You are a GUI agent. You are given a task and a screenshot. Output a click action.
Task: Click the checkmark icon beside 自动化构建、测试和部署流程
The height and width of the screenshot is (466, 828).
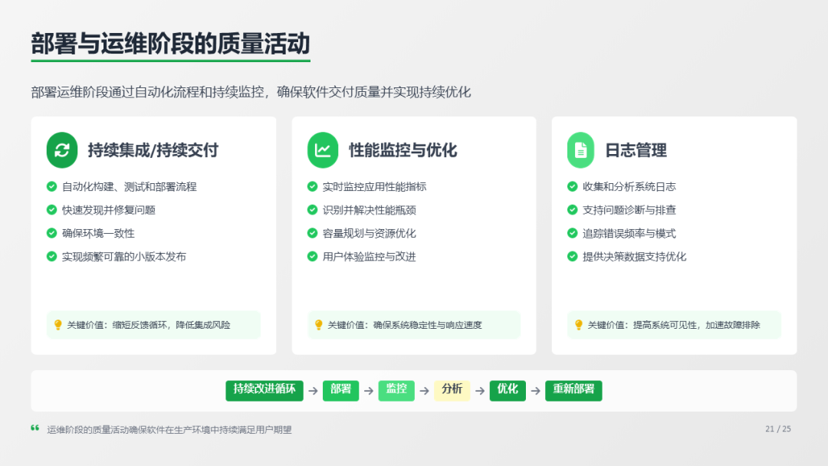point(51,186)
